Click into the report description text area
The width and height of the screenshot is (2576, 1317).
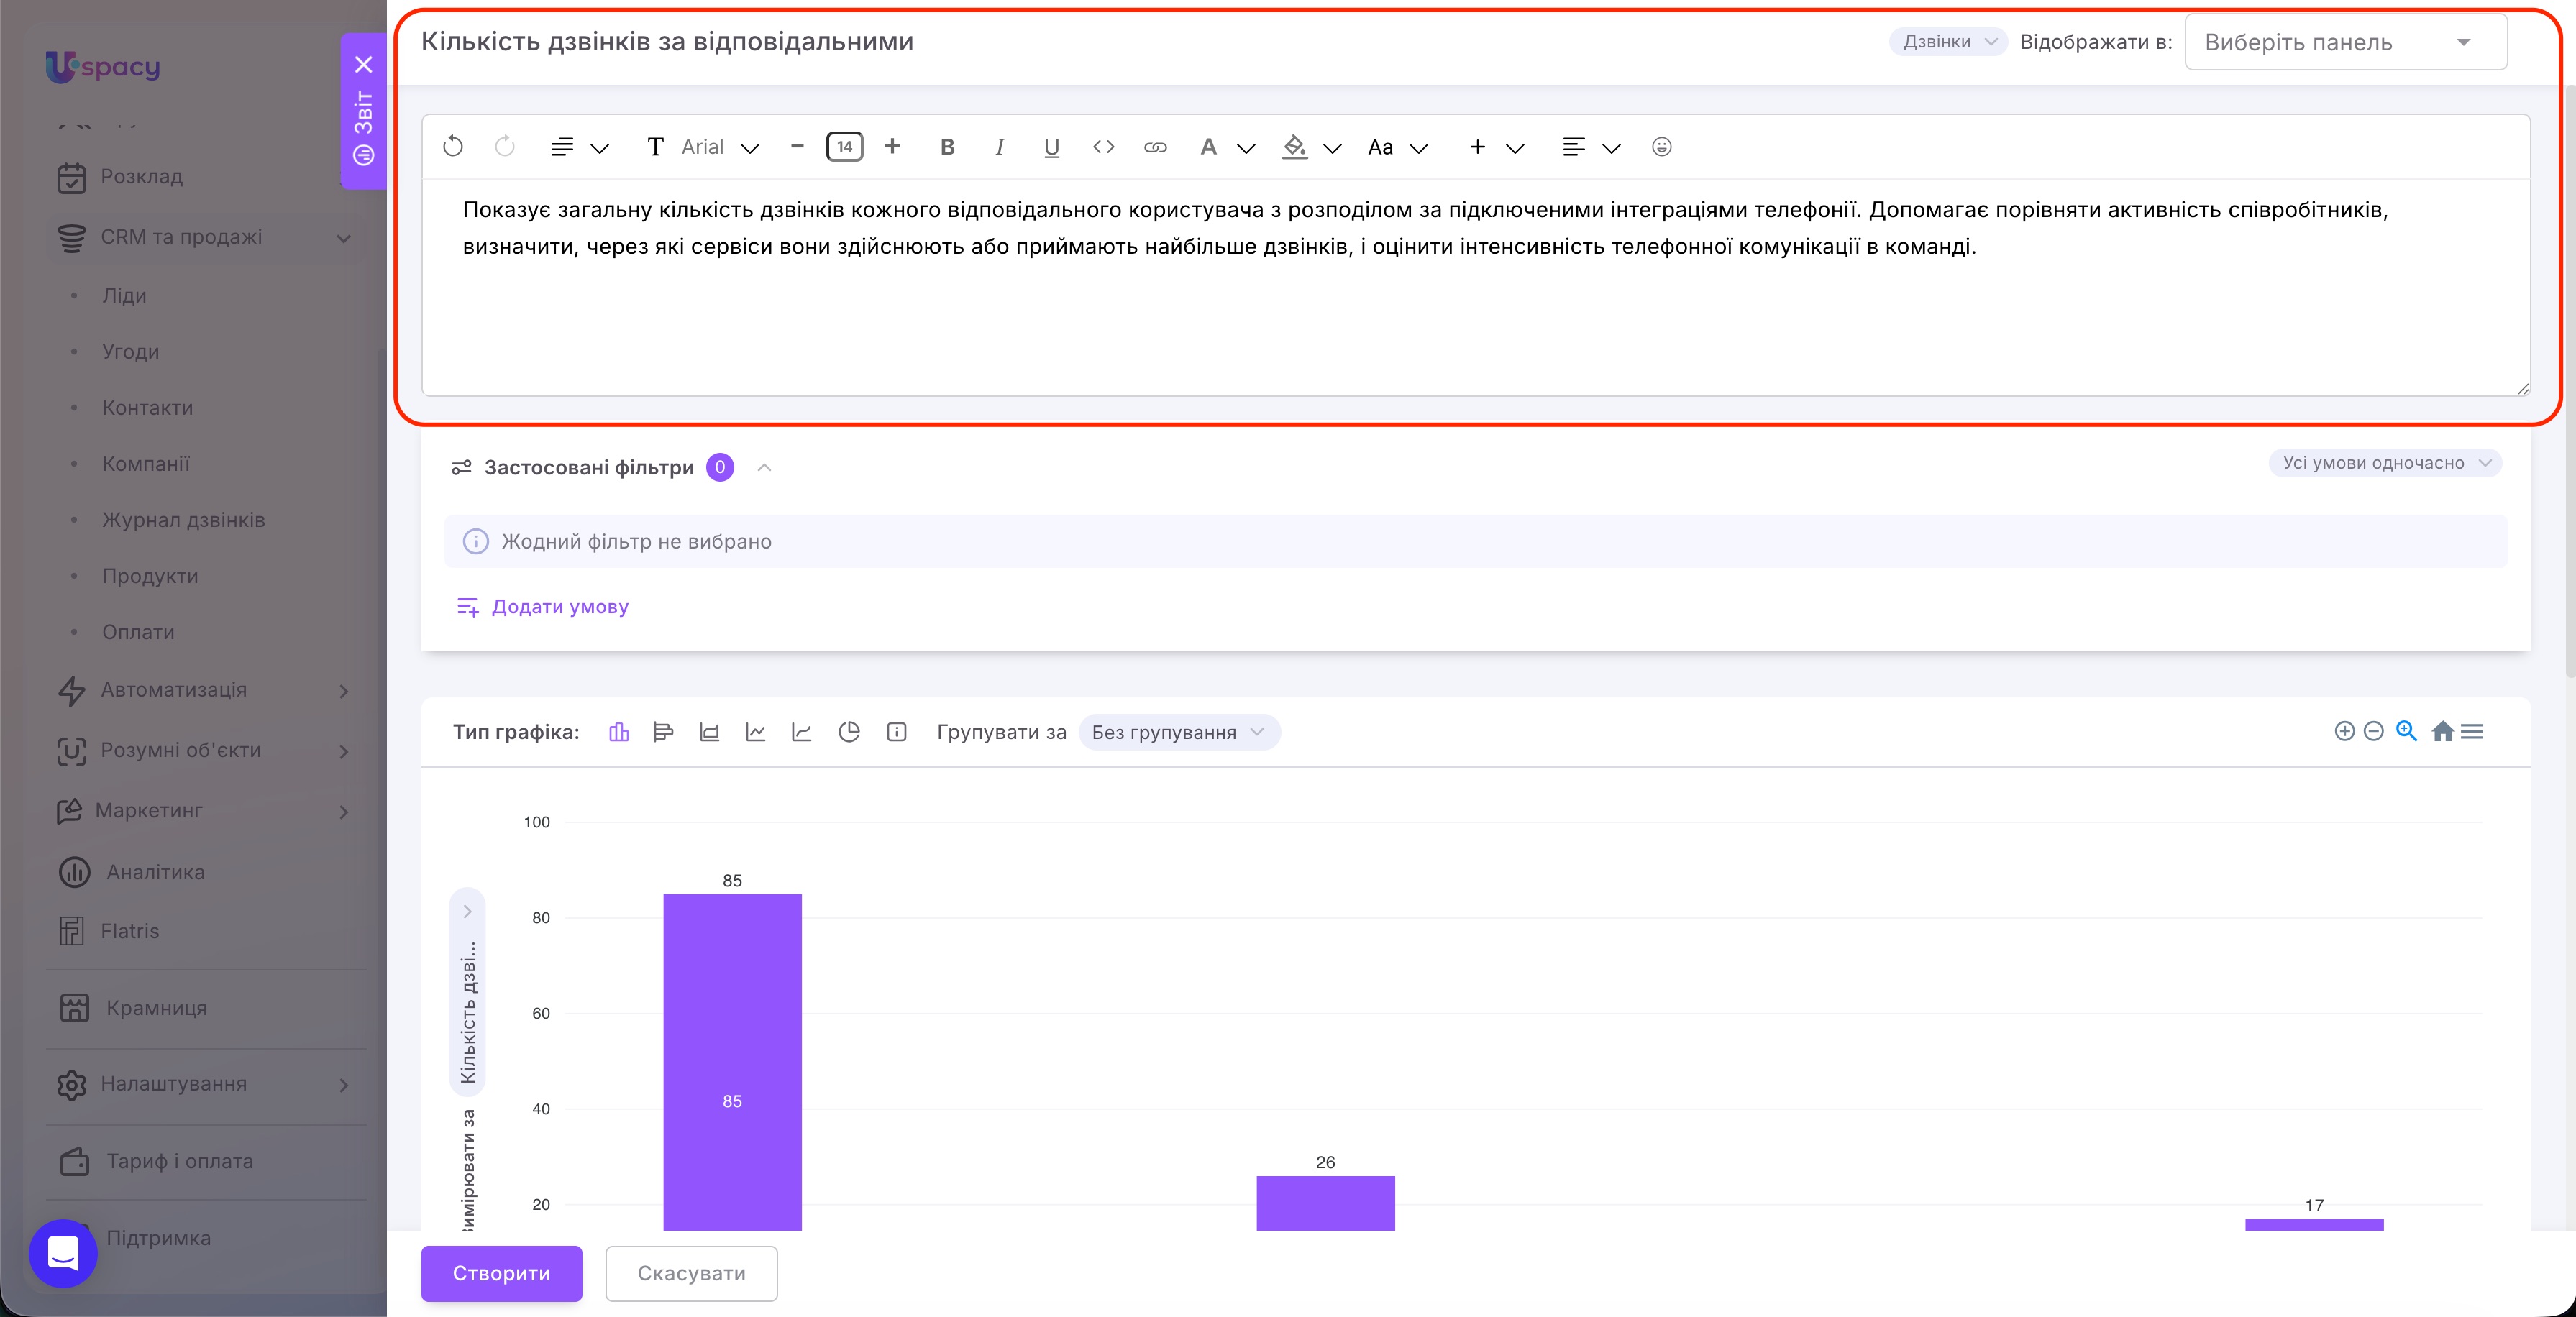(x=1476, y=287)
